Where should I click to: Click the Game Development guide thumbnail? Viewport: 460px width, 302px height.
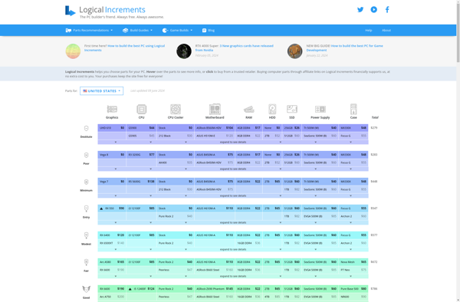(295, 51)
